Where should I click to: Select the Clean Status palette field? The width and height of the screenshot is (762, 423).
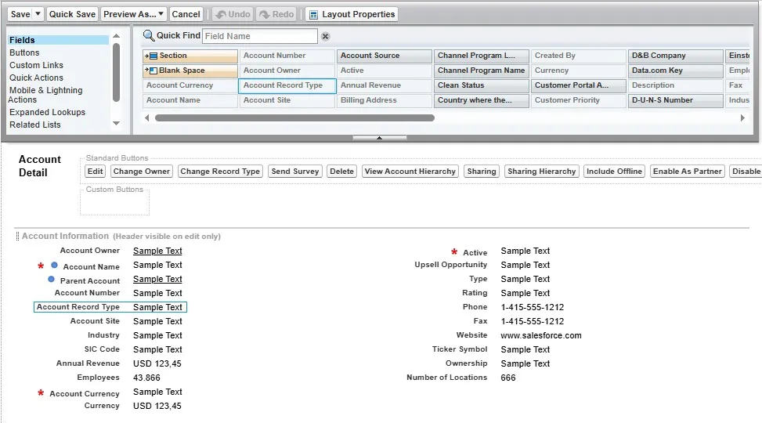pyautogui.click(x=481, y=85)
